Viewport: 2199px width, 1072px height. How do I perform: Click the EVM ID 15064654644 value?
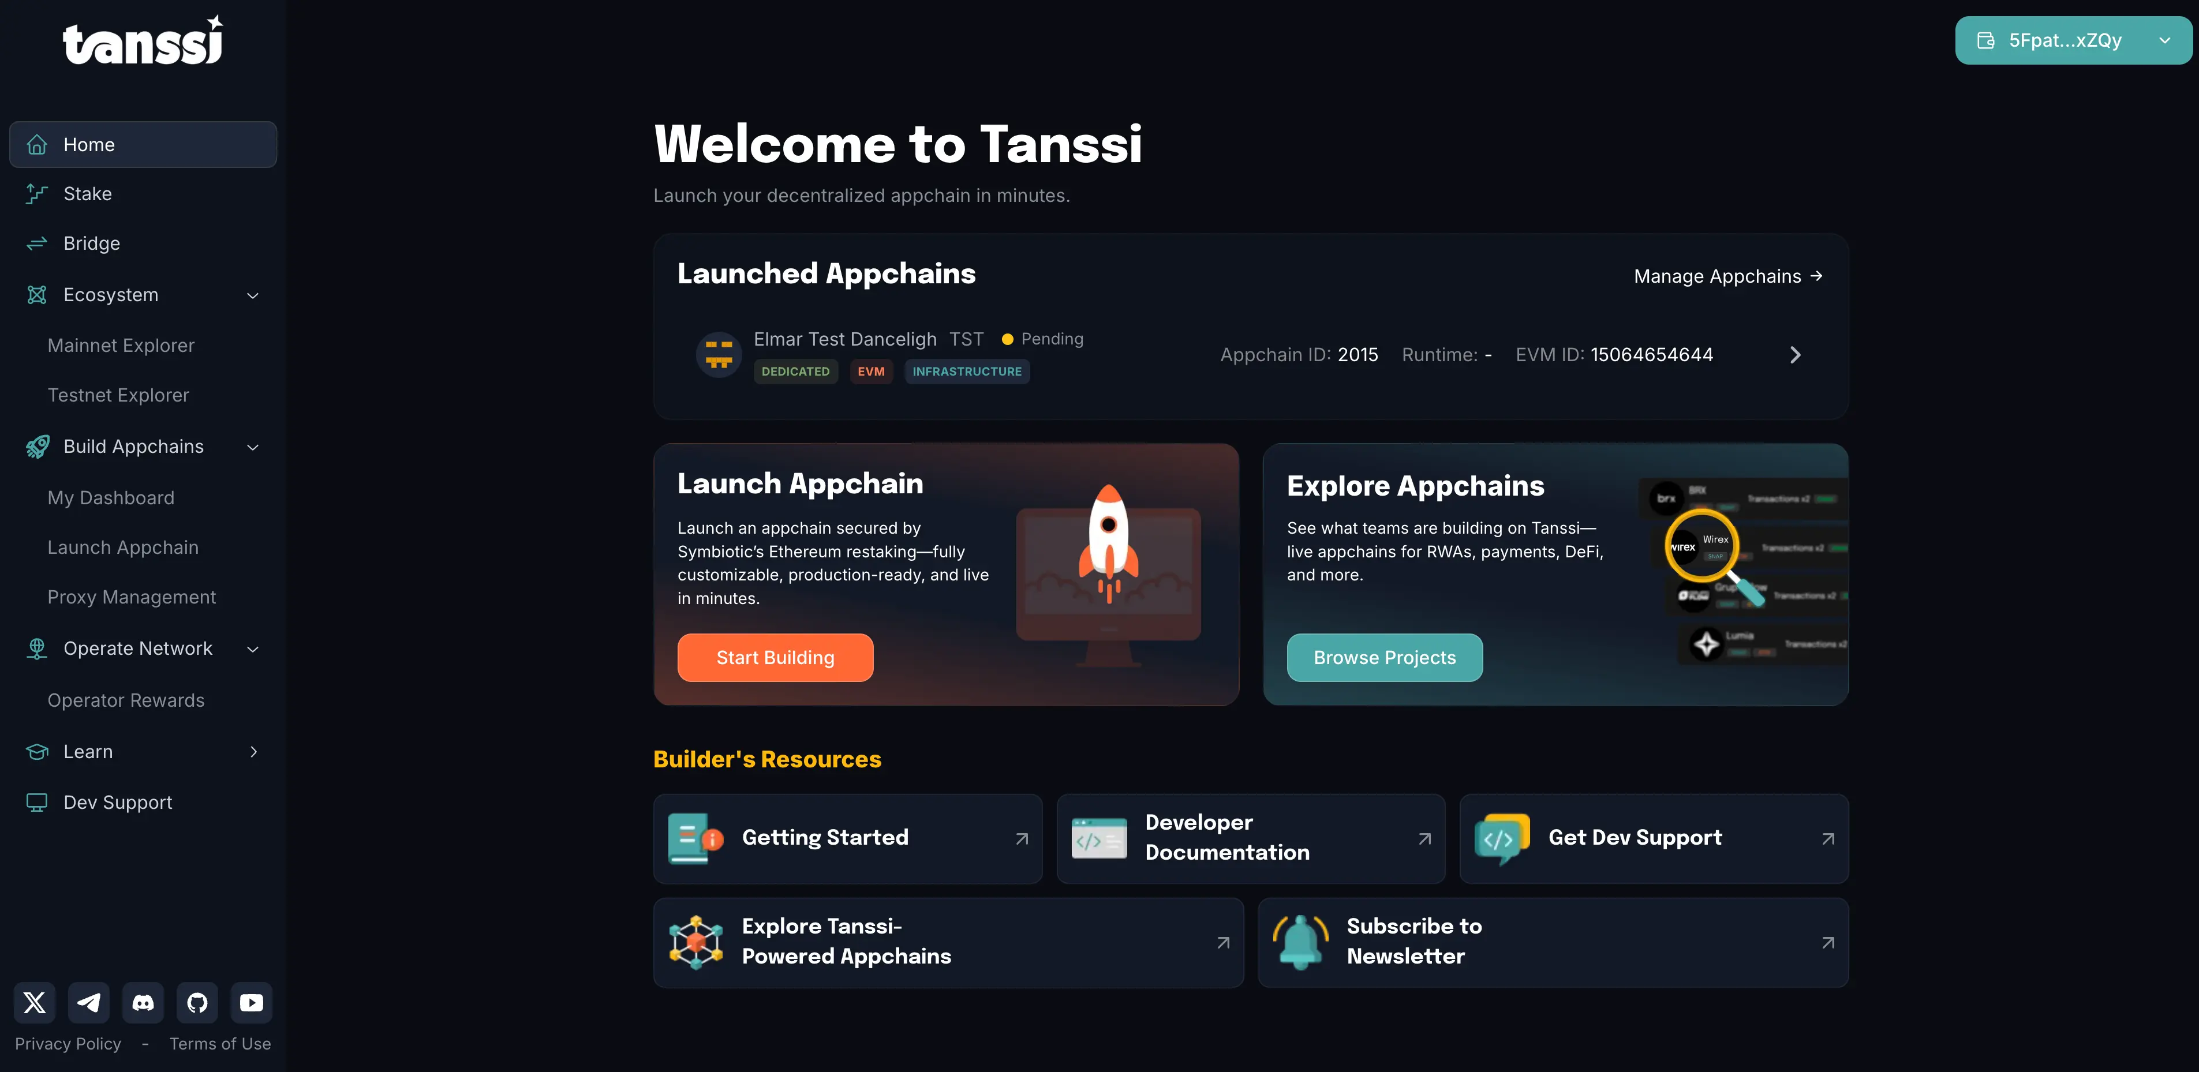click(1651, 354)
